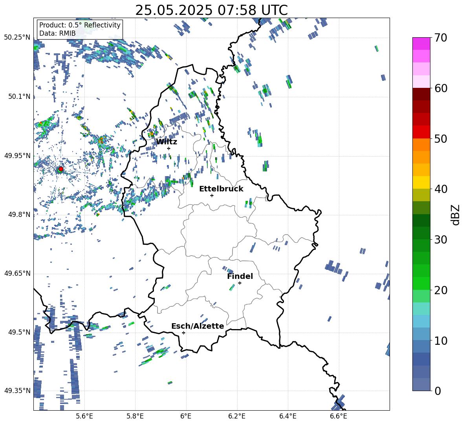The image size is (465, 424).
Task: Click the 30 label on the colorbar
Action: click(x=441, y=240)
